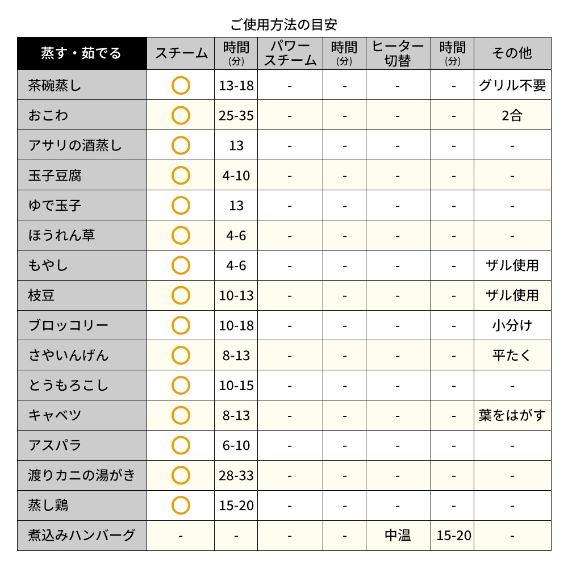Click the circle mark in 枝豆 row
This screenshot has height=568, width=568.
(x=181, y=295)
